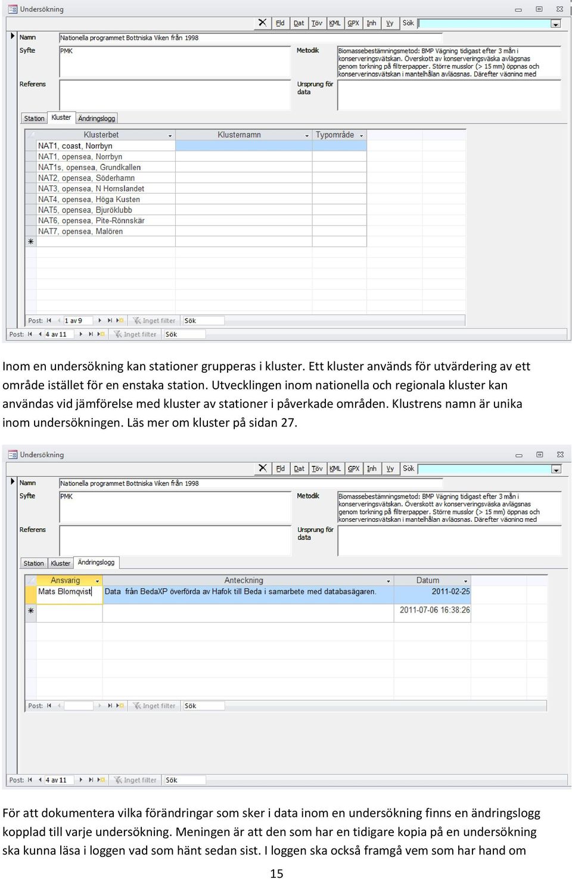
Task: Click the record number box showing '1 av 9'
Action: coord(77,321)
